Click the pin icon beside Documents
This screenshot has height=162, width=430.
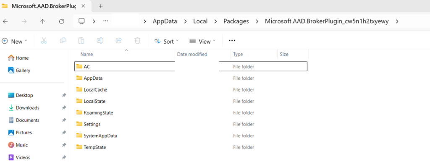(64, 120)
